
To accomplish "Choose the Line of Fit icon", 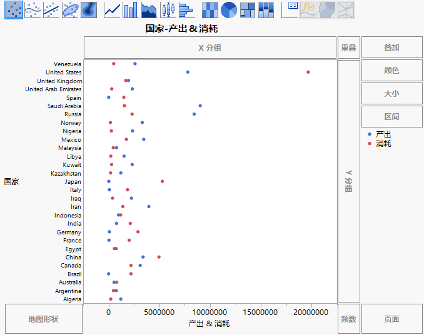I will (51, 9).
